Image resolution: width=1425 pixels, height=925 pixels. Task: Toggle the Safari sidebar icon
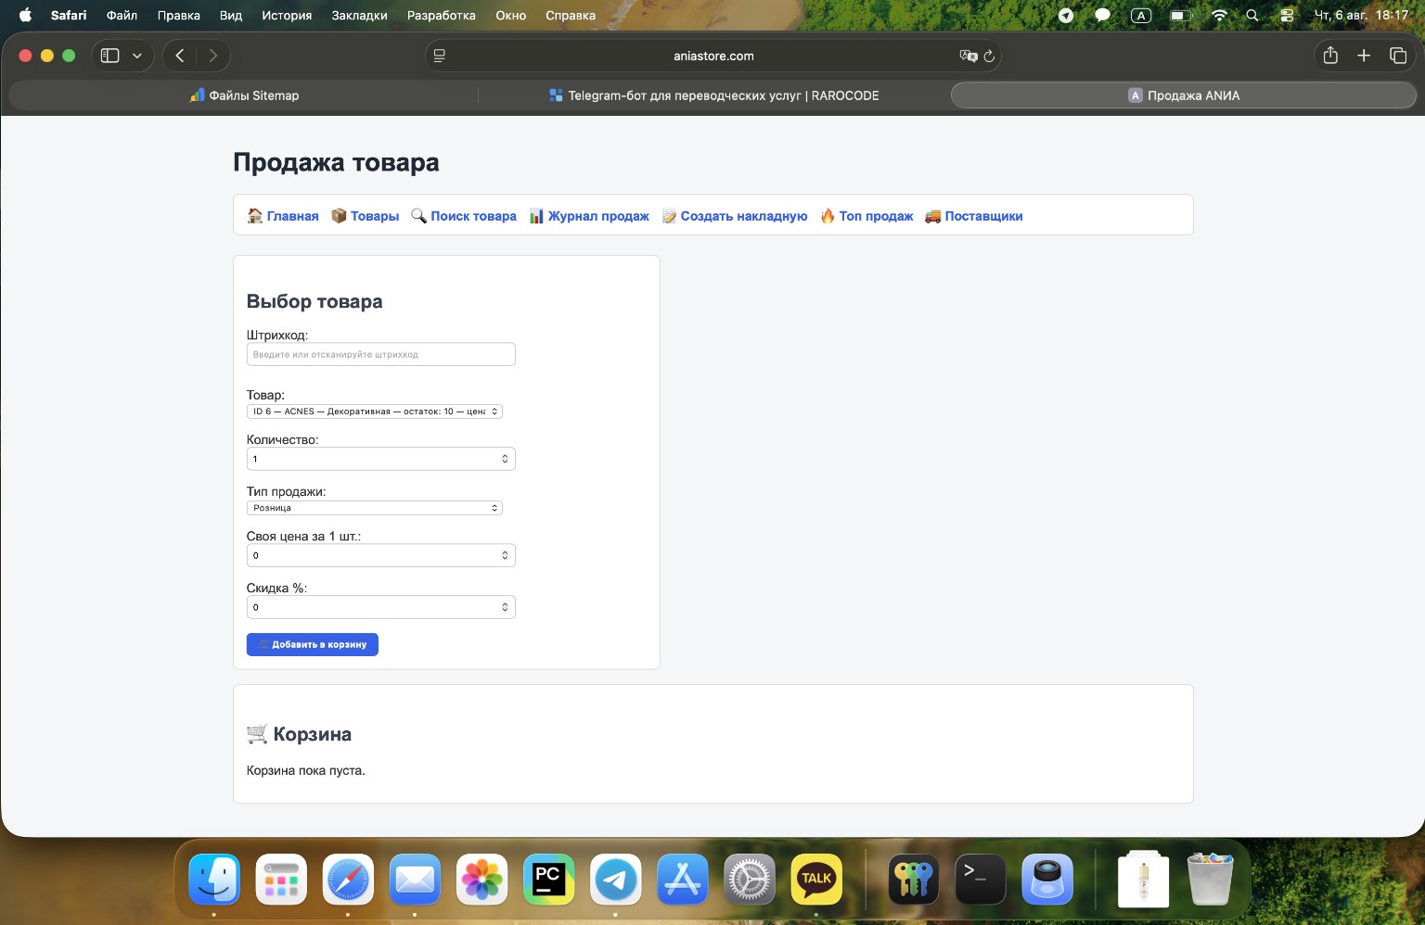pos(109,56)
